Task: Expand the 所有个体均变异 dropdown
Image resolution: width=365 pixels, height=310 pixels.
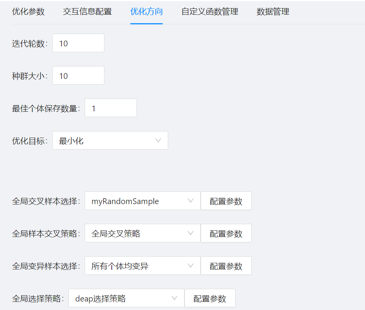Action: pos(142,266)
